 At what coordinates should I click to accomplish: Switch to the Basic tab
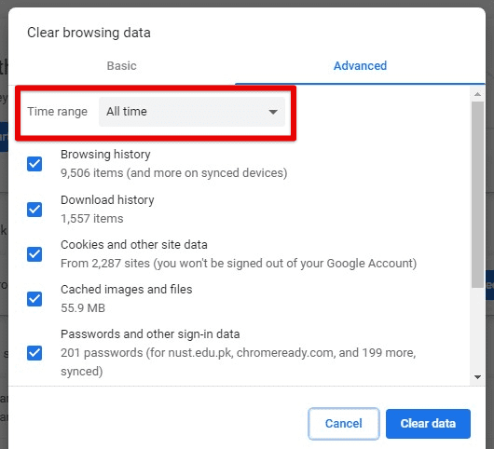point(121,66)
